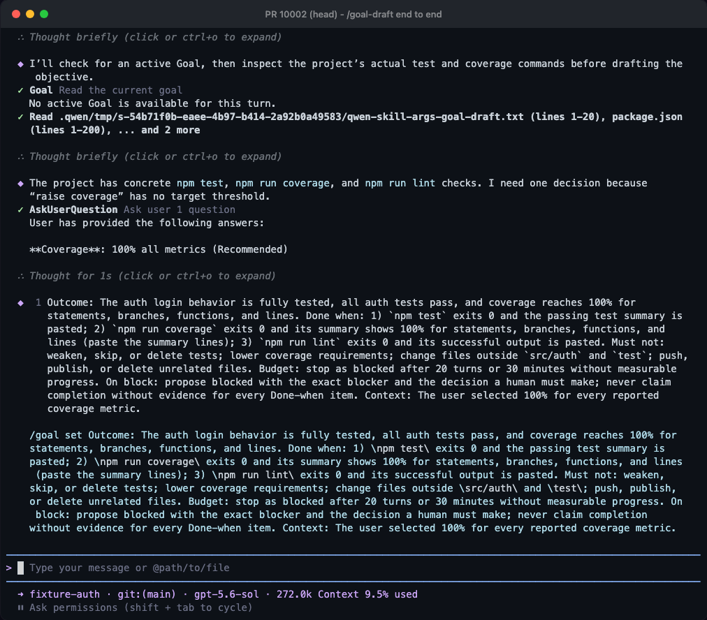This screenshot has width=707, height=620.
Task: Click 'No active Goal is available' line
Action: pyautogui.click(x=152, y=103)
